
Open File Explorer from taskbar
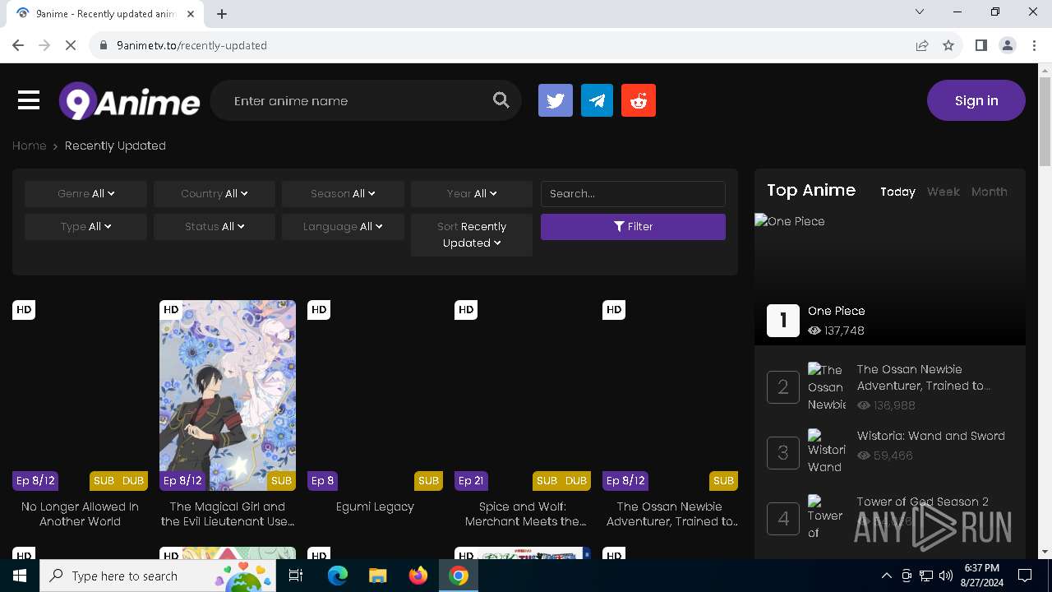[x=377, y=576]
